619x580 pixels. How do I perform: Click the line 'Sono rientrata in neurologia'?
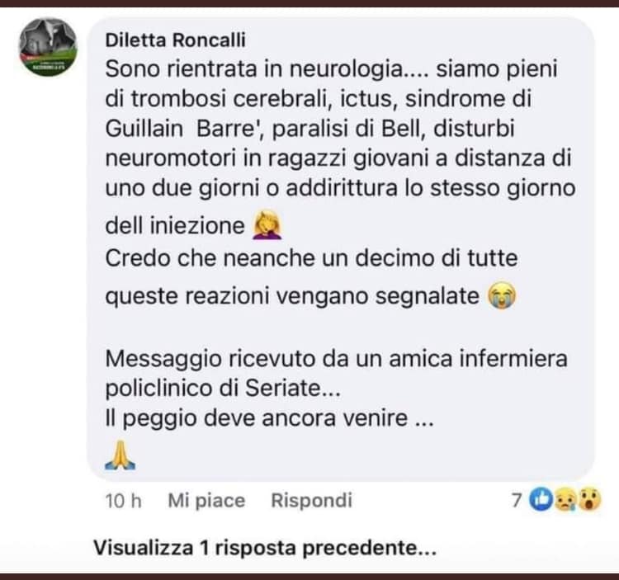pos(331,69)
